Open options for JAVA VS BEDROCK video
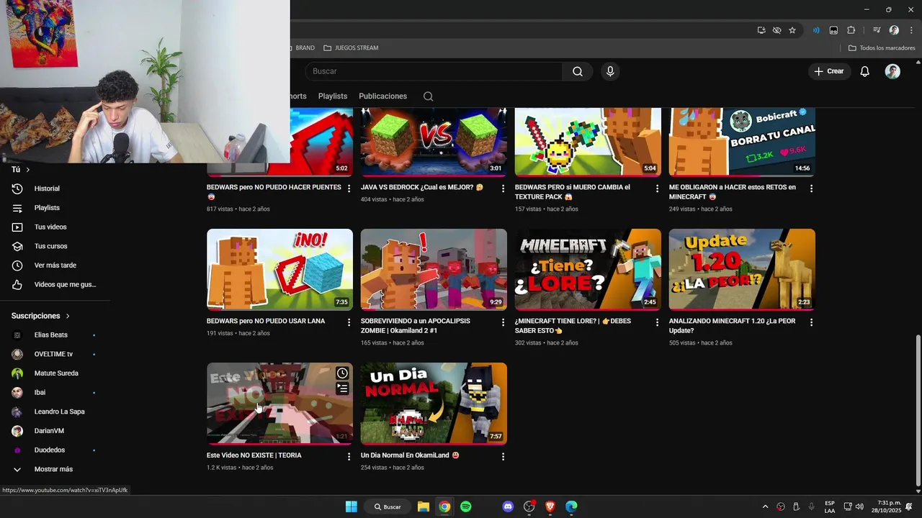This screenshot has width=922, height=518. pyautogui.click(x=503, y=188)
